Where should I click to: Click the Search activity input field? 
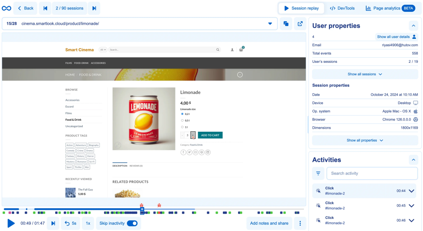pos(372,173)
